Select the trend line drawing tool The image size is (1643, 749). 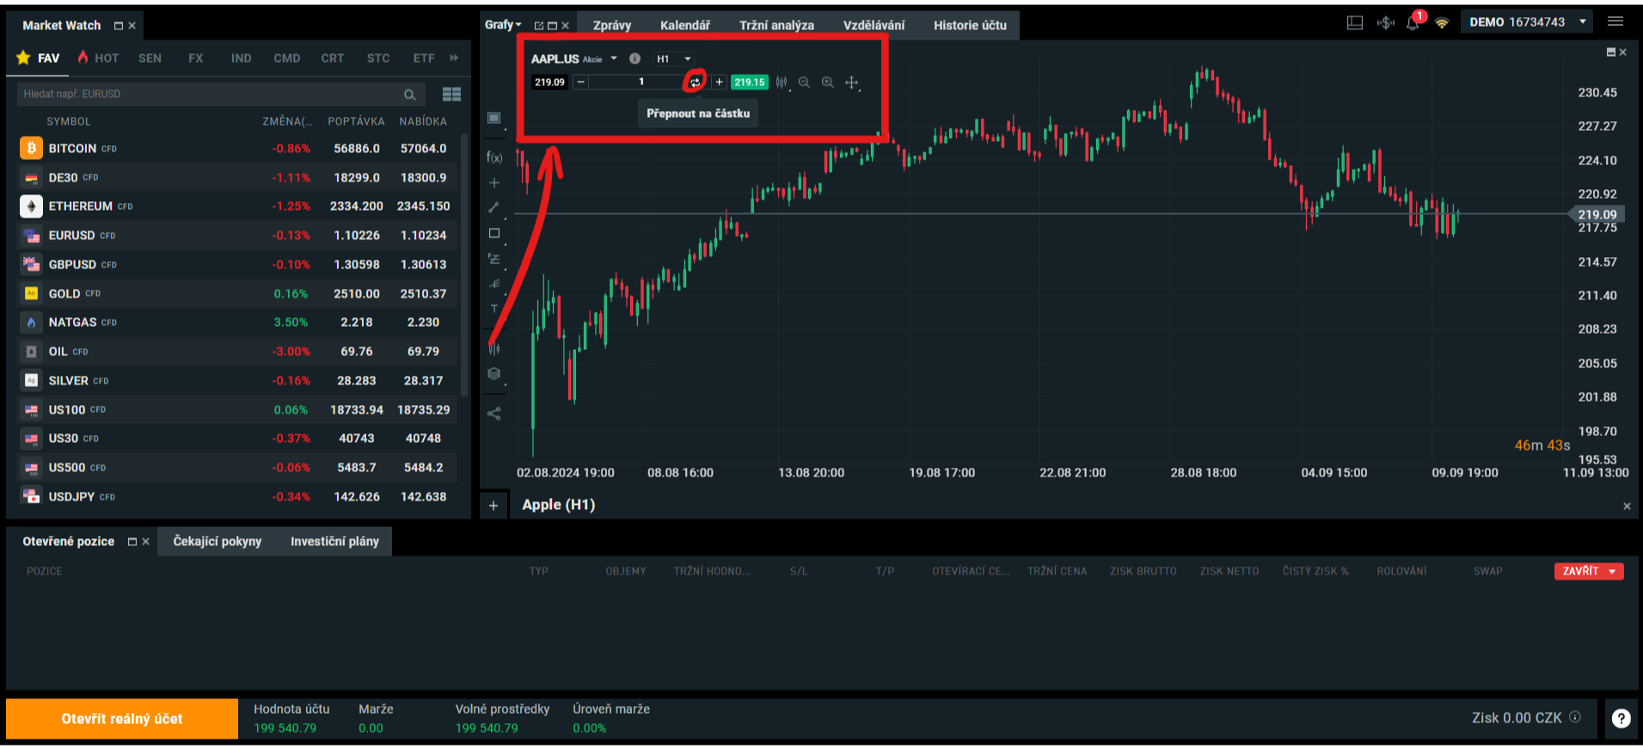[x=494, y=207]
